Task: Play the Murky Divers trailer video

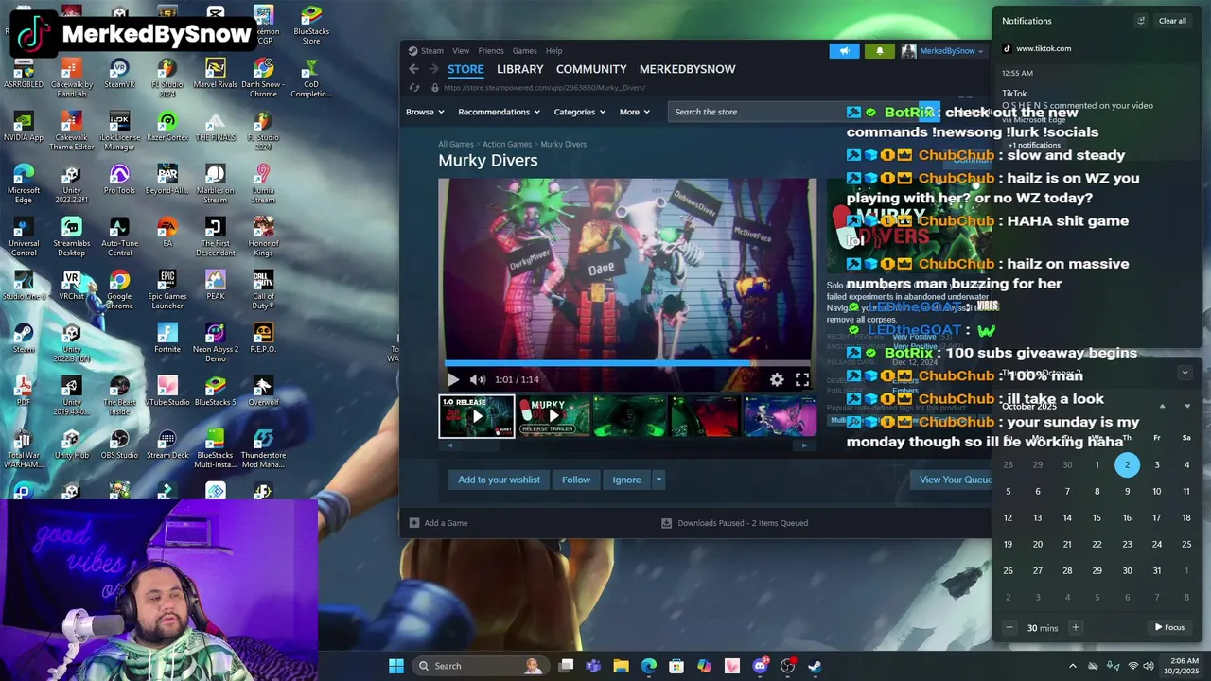Action: [x=453, y=379]
